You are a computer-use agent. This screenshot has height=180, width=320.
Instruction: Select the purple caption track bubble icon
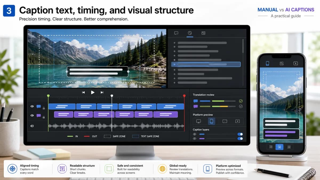point(39,116)
